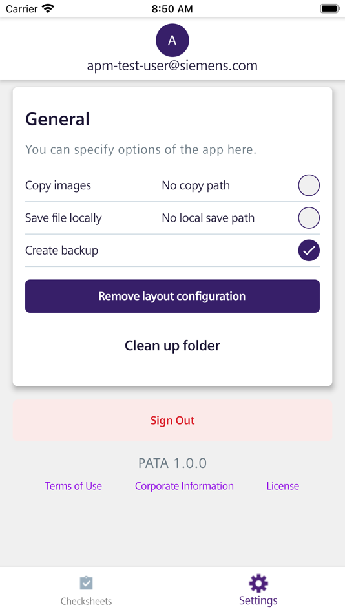Select the Settings tab label

pyautogui.click(x=258, y=600)
